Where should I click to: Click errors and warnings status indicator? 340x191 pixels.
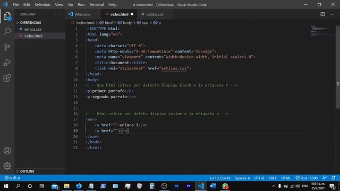(x=12, y=178)
